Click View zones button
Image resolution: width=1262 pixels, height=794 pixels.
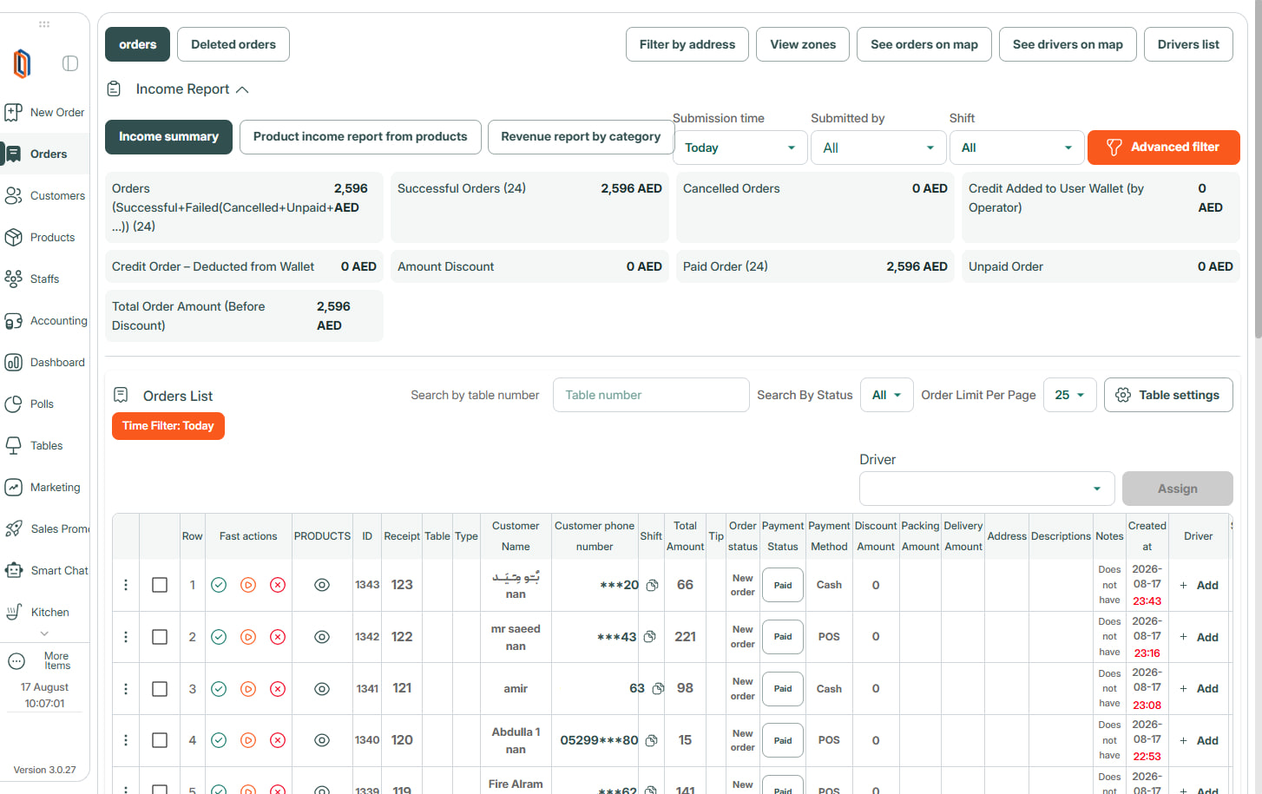pos(803,44)
